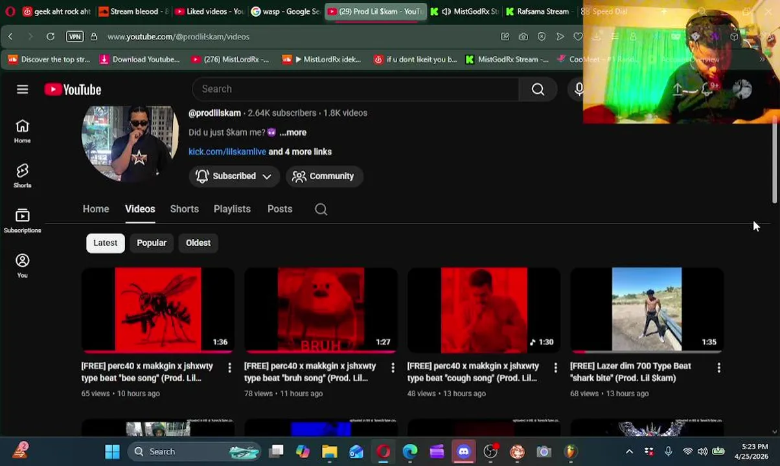The image size is (780, 466).
Task: Search within the channel via magnifier icon
Action: pyautogui.click(x=321, y=209)
